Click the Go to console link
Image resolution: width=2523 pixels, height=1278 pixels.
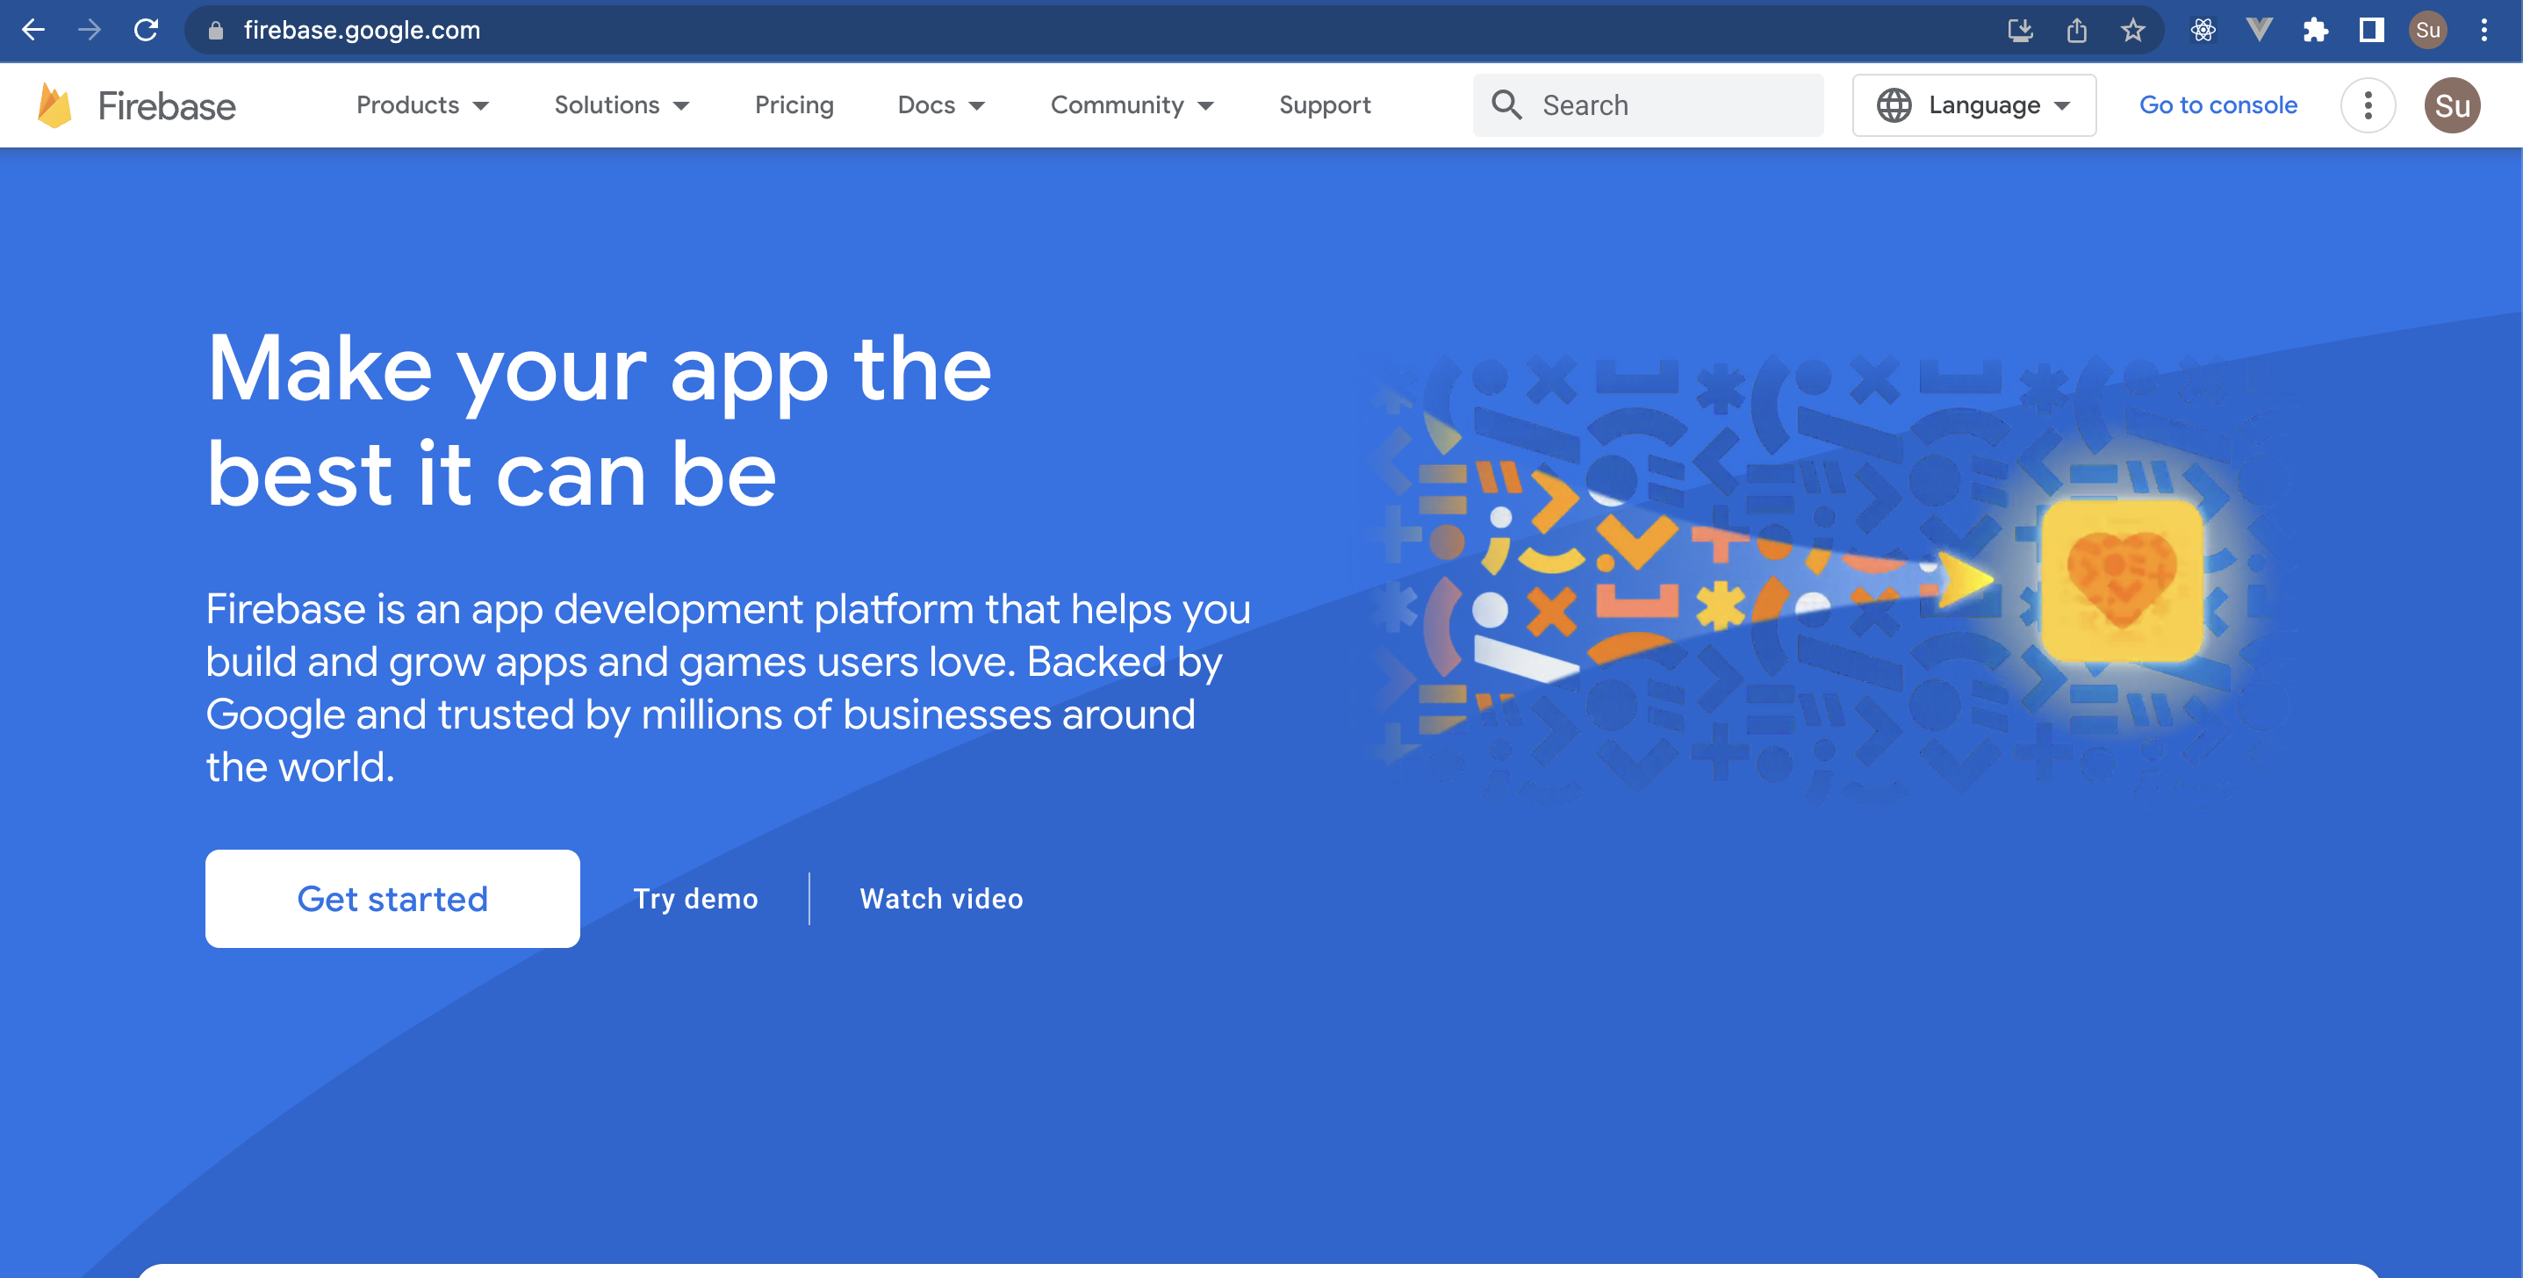[x=2218, y=105]
